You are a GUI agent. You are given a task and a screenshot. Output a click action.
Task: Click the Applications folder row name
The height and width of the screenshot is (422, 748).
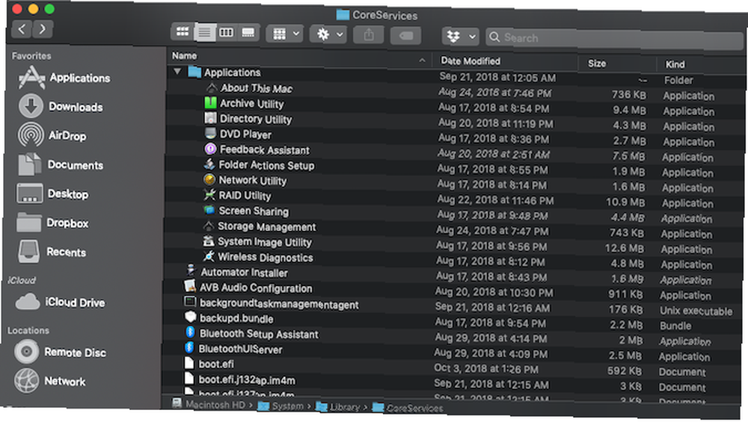coord(233,72)
